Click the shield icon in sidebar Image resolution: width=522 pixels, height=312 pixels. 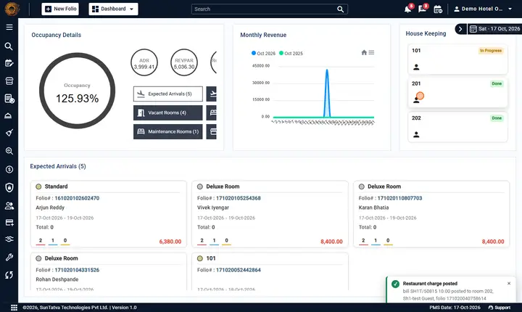[x=9, y=188]
